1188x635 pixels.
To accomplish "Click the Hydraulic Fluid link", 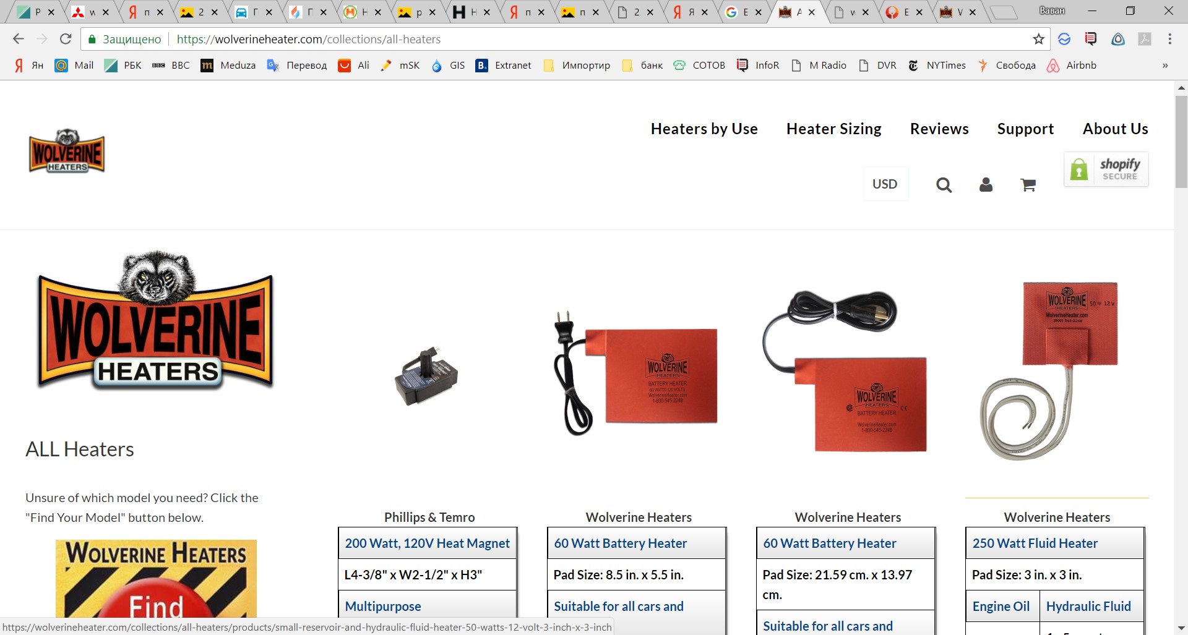I will click(x=1088, y=606).
